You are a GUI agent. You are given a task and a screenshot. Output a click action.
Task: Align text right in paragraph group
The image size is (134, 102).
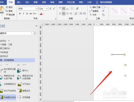pyautogui.click(x=67, y=14)
